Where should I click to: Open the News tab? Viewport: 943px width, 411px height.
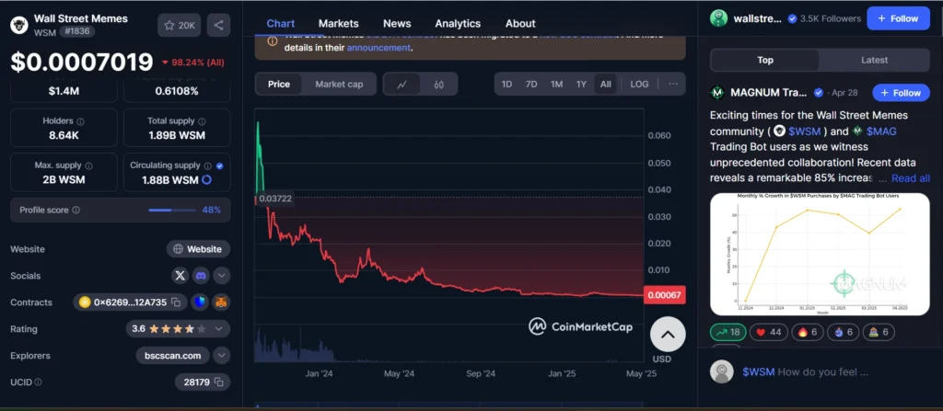tap(397, 23)
